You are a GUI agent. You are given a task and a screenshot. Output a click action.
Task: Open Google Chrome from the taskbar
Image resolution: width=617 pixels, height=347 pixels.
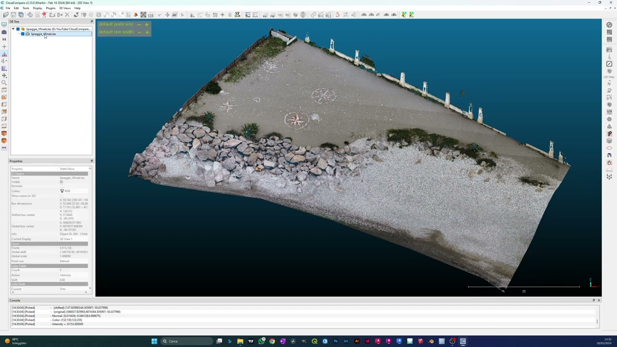point(272,341)
